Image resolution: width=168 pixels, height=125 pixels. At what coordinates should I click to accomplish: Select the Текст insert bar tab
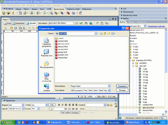[x=42, y=9]
